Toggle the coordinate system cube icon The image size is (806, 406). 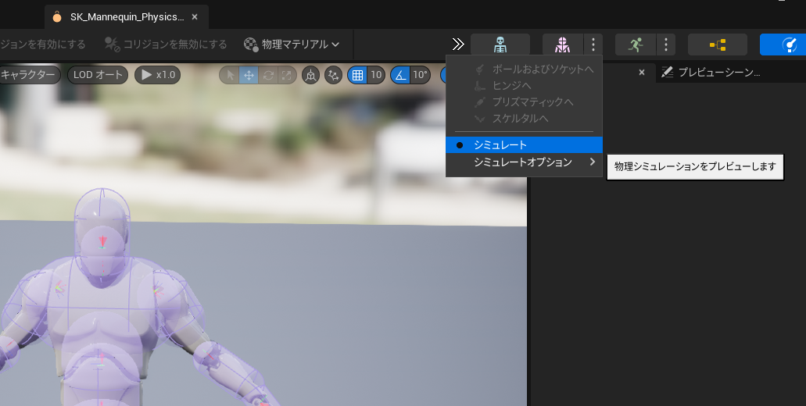310,76
